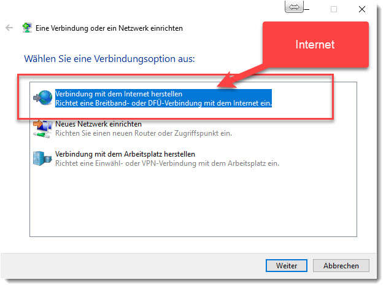Click the red 'Internet' callout label
386x288 pixels.
click(x=315, y=45)
